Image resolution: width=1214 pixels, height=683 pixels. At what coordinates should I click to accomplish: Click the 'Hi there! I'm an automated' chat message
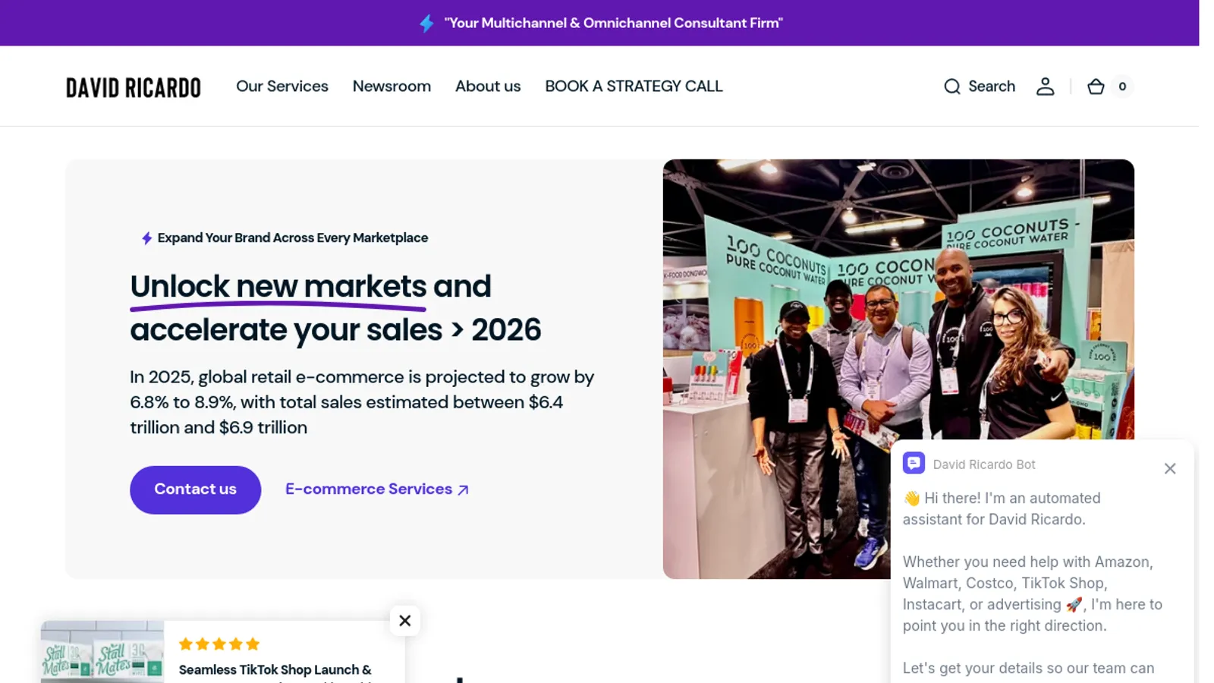point(1002,509)
